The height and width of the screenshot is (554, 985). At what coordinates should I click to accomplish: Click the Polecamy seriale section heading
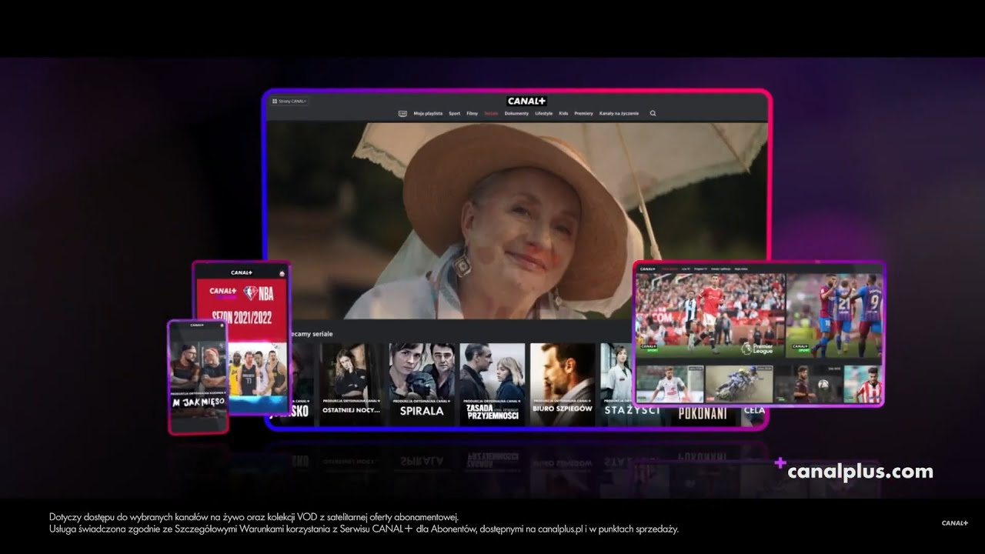tap(311, 334)
